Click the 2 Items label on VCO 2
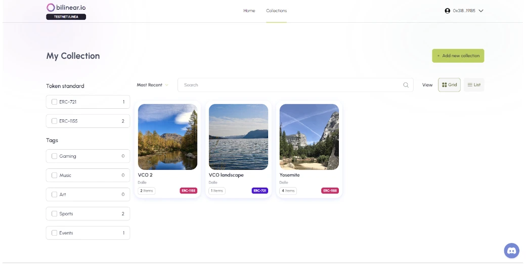 147,191
